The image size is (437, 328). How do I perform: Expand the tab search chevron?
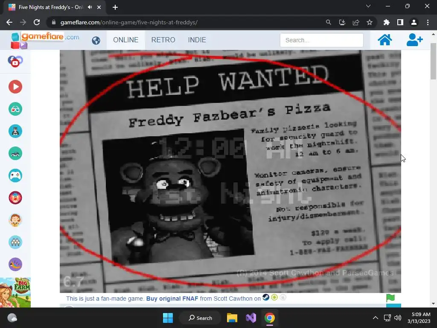pos(368,6)
